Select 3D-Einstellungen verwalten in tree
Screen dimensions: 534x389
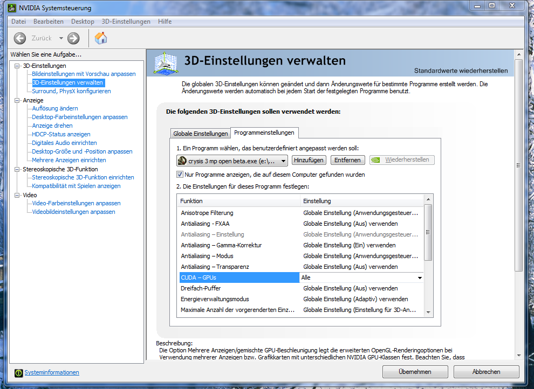pyautogui.click(x=67, y=82)
